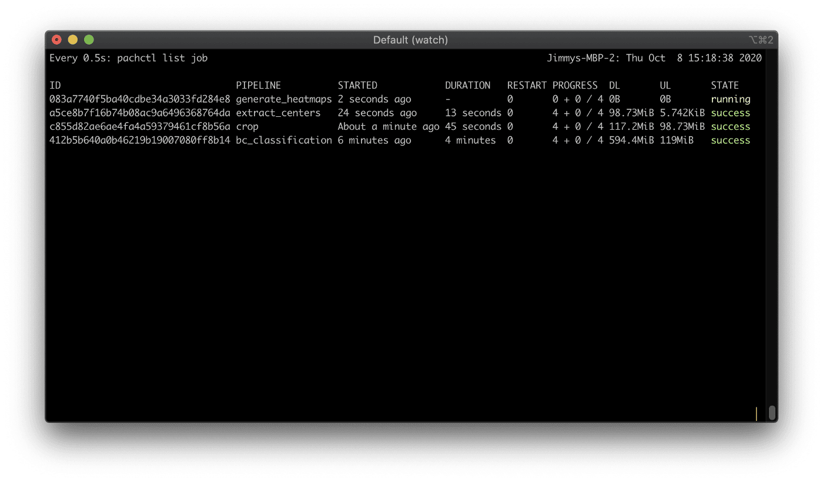Screen dimensions: 823x482
Task: Click '6 minutes ago' start time
Action: click(x=374, y=140)
